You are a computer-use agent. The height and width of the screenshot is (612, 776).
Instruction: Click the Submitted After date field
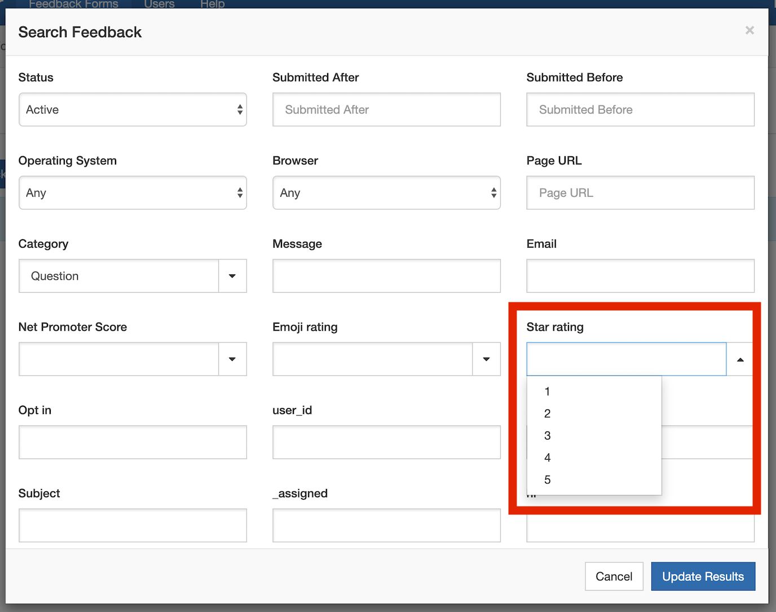pos(386,109)
